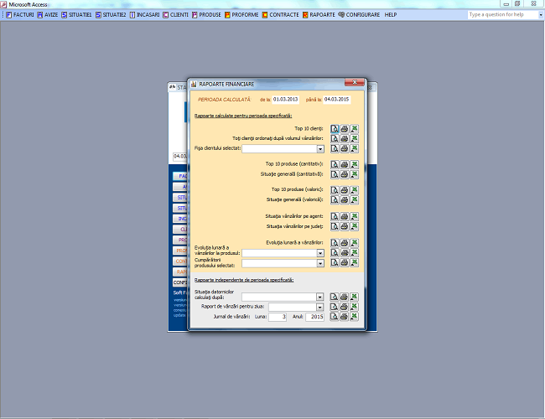Print Evoluția lunară a vânzărilor report
Screen dimensions: 545x419
(344, 243)
